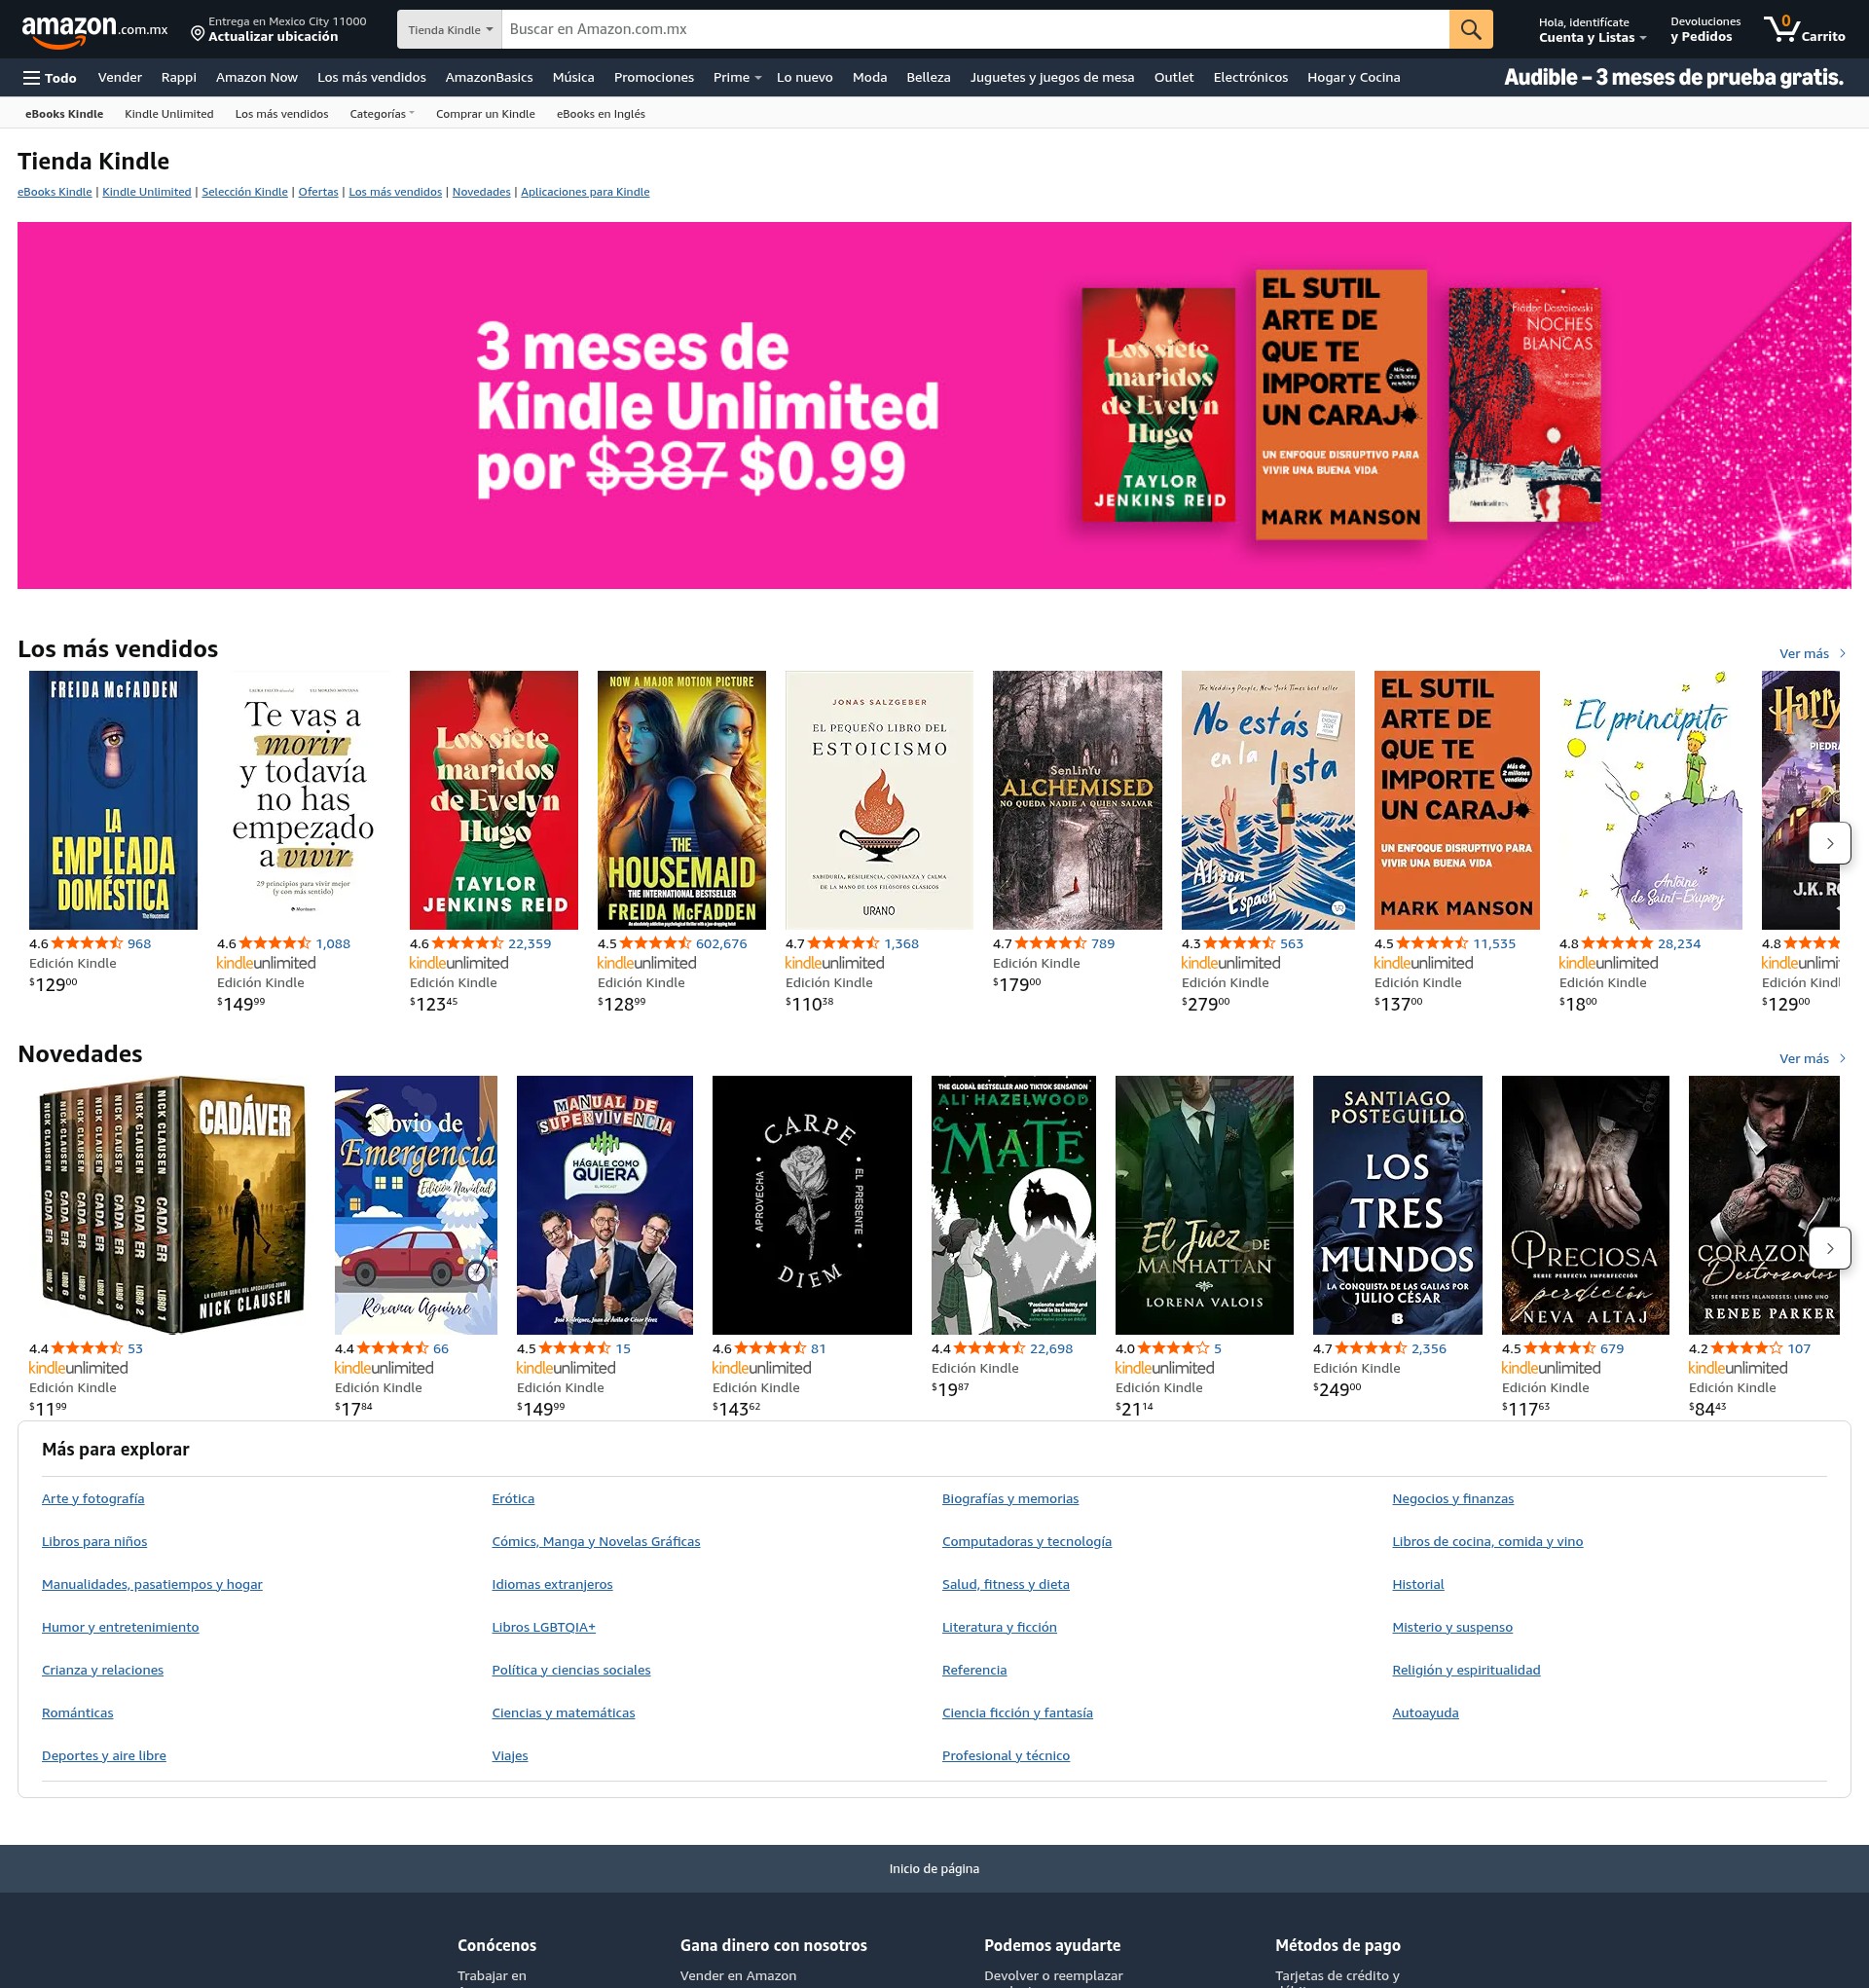1869x1988 pixels.
Task: Open Alchemised book cover
Action: [1077, 800]
